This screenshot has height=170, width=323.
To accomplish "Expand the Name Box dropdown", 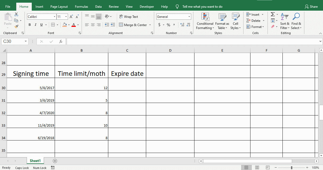I will [26, 42].
